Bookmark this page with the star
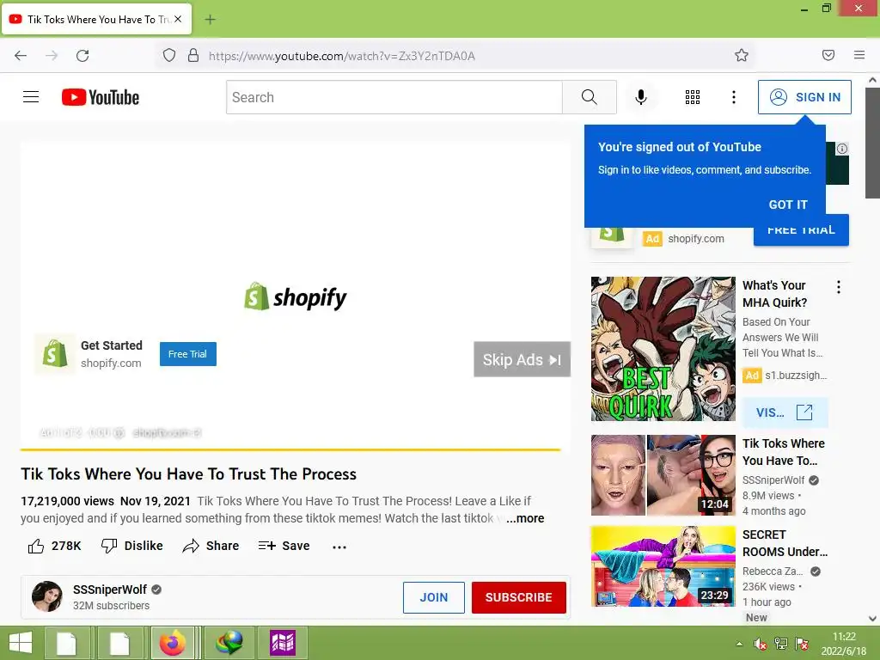Screen dimensions: 880x660 [x=742, y=56]
